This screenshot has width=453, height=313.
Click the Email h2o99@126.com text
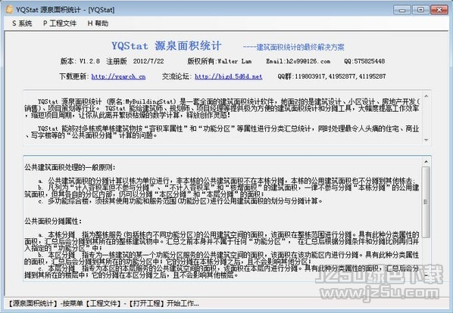tap(298, 61)
